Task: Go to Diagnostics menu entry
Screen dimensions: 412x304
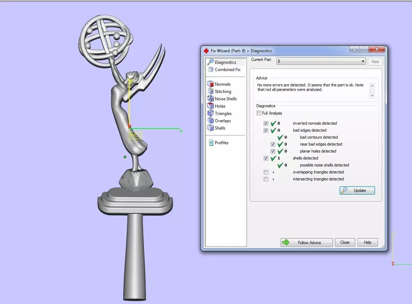Action: click(225, 62)
